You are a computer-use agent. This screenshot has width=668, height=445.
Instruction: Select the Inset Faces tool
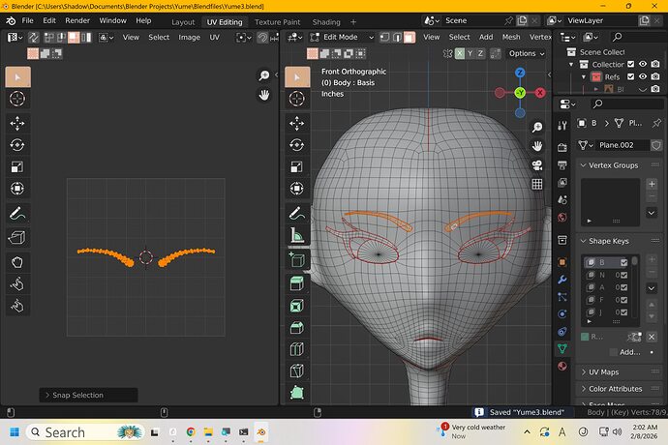point(297,306)
